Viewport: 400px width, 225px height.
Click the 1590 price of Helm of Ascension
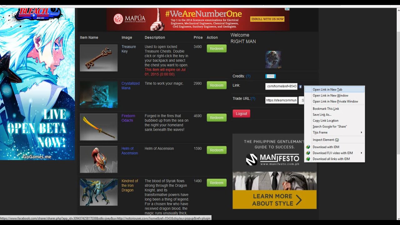197,149
